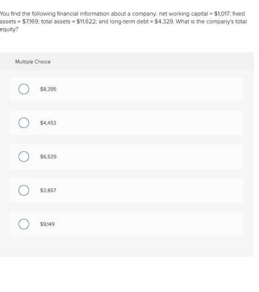
Task: Click the gray panel area below $9,149
Action: [x=127, y=247]
